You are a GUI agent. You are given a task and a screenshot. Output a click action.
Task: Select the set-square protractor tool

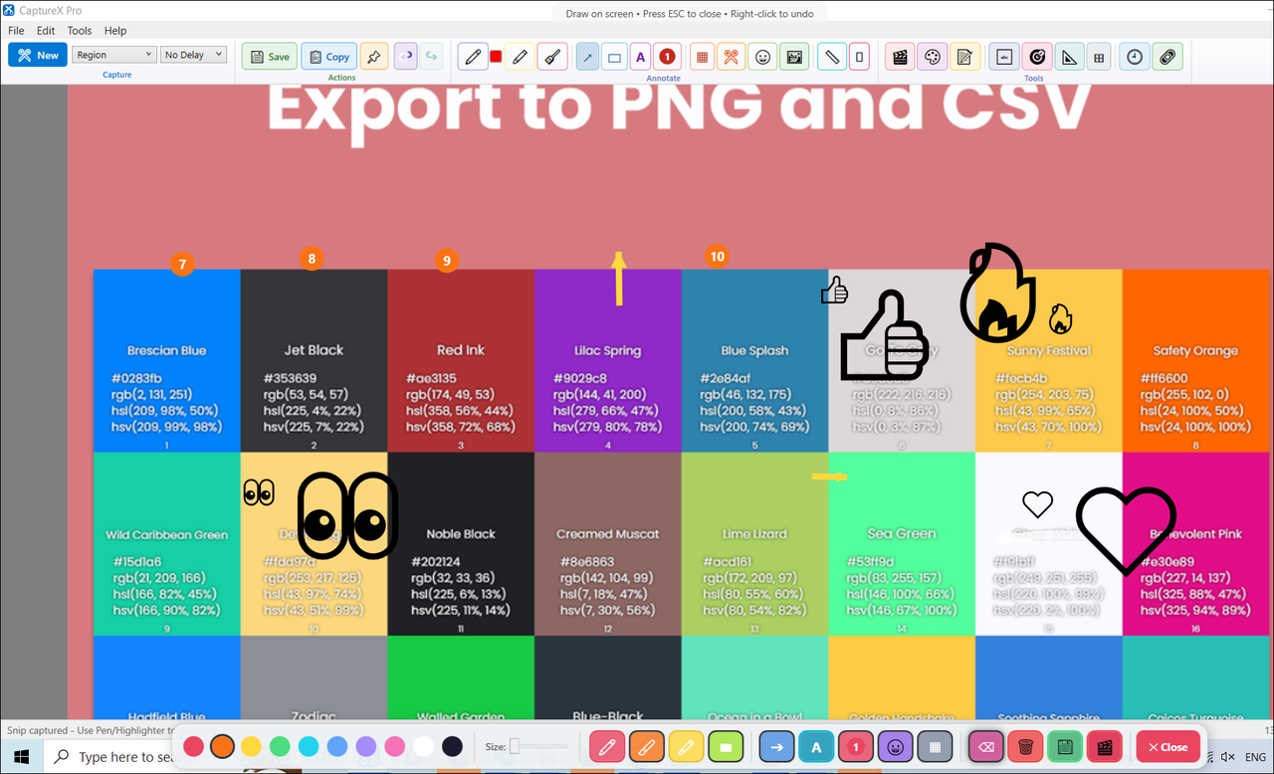[x=1068, y=57]
